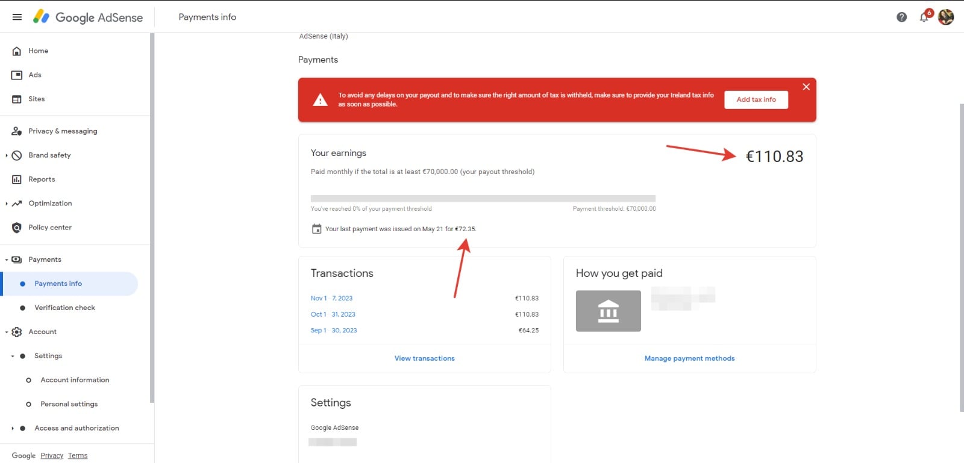964x463 pixels.
Task: Click the Reports chart icon
Action: (x=17, y=179)
